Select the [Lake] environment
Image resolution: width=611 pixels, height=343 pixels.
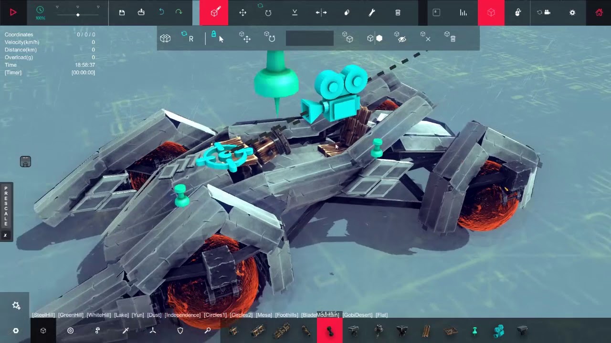click(122, 315)
